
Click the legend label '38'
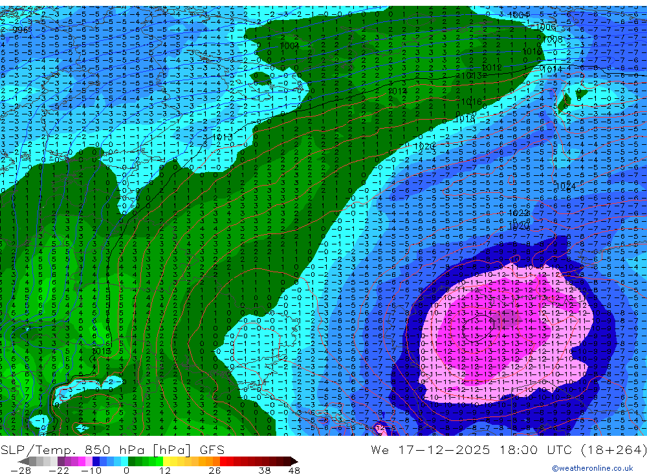(x=265, y=470)
